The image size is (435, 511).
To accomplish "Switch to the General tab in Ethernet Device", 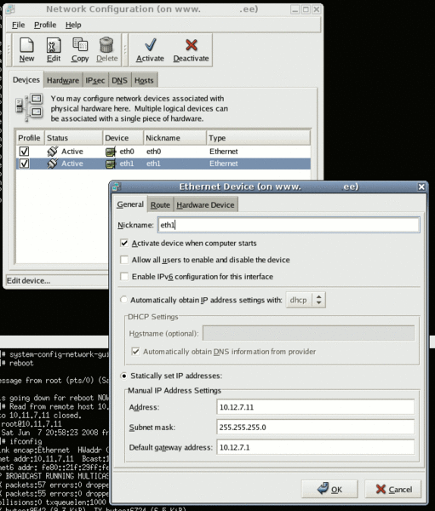I will 130,204.
